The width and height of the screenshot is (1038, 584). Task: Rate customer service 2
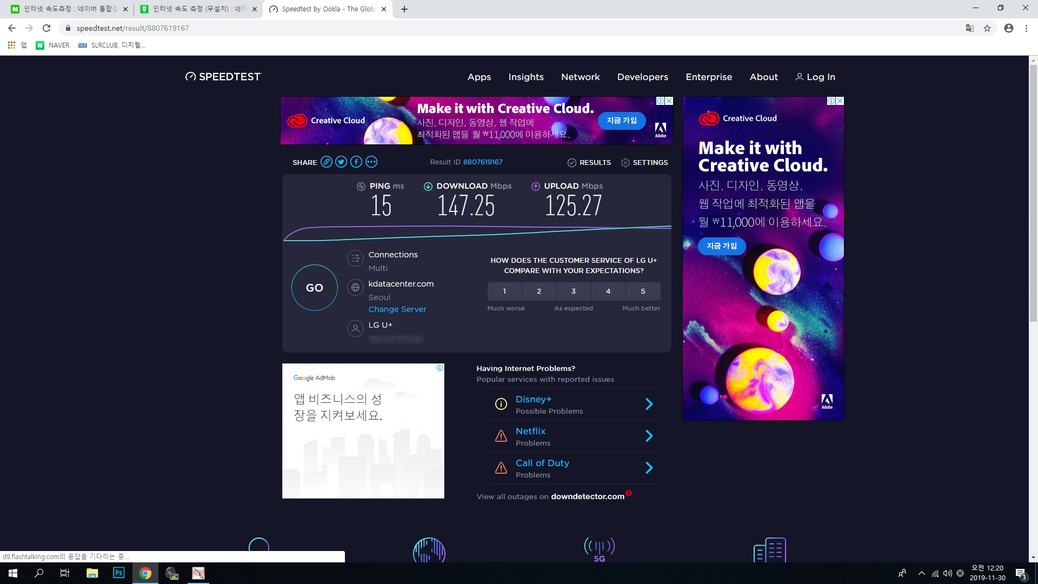tap(539, 291)
